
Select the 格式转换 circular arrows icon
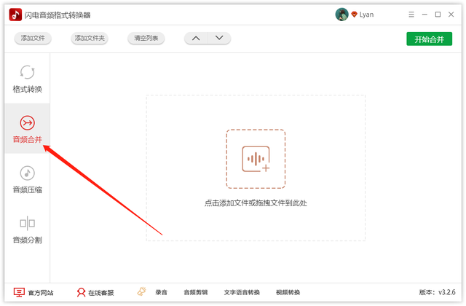28,72
